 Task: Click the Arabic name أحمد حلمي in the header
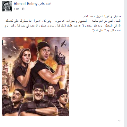(x=45, y=4)
